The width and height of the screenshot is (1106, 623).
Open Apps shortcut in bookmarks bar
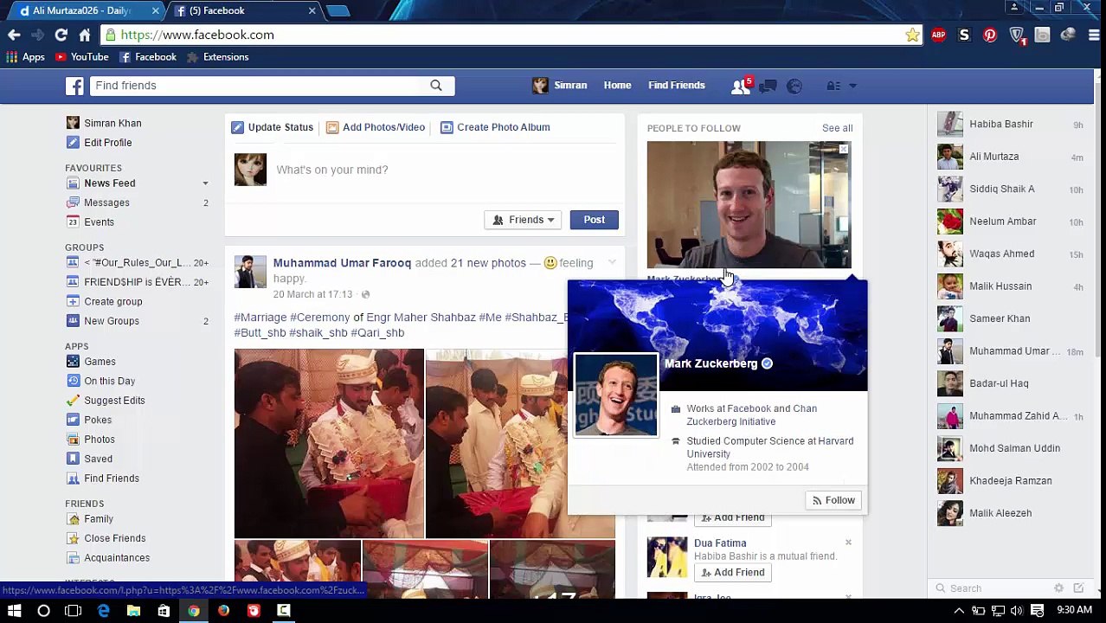25,57
